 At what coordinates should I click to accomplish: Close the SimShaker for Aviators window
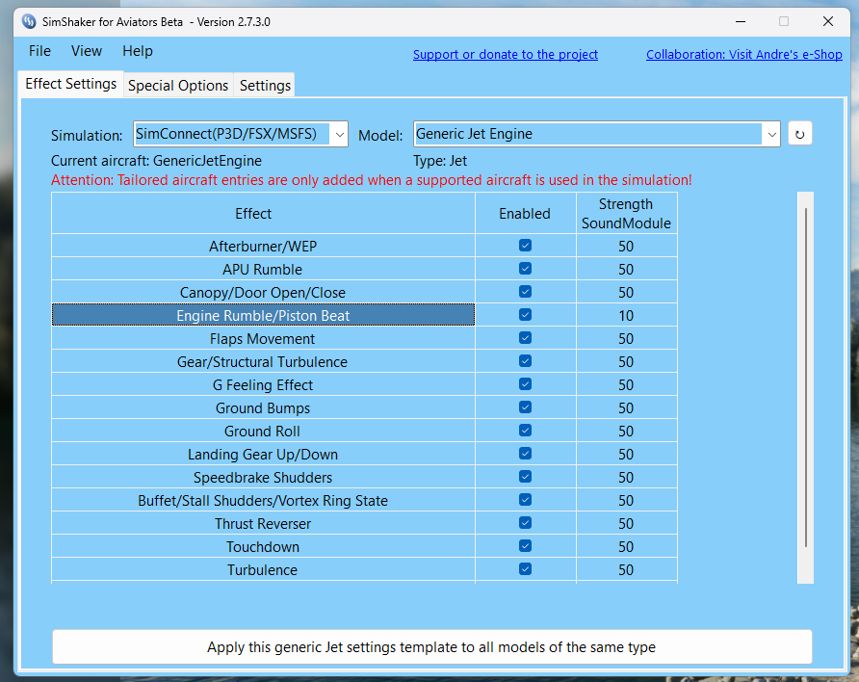tap(828, 21)
